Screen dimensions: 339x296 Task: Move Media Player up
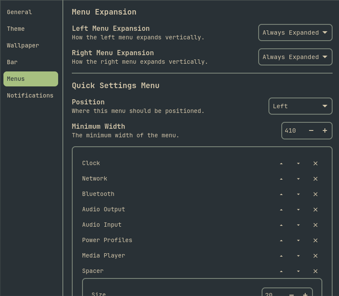pyautogui.click(x=281, y=256)
